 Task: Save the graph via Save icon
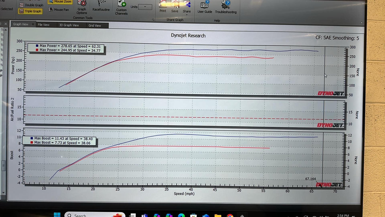tap(175, 6)
